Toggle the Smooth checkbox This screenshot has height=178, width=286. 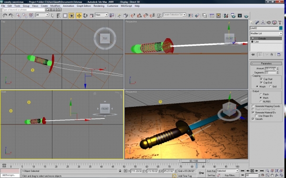click(x=253, y=119)
